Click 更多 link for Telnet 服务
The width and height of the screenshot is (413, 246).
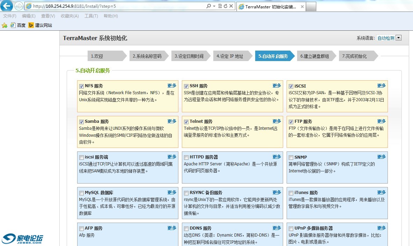[276, 121]
